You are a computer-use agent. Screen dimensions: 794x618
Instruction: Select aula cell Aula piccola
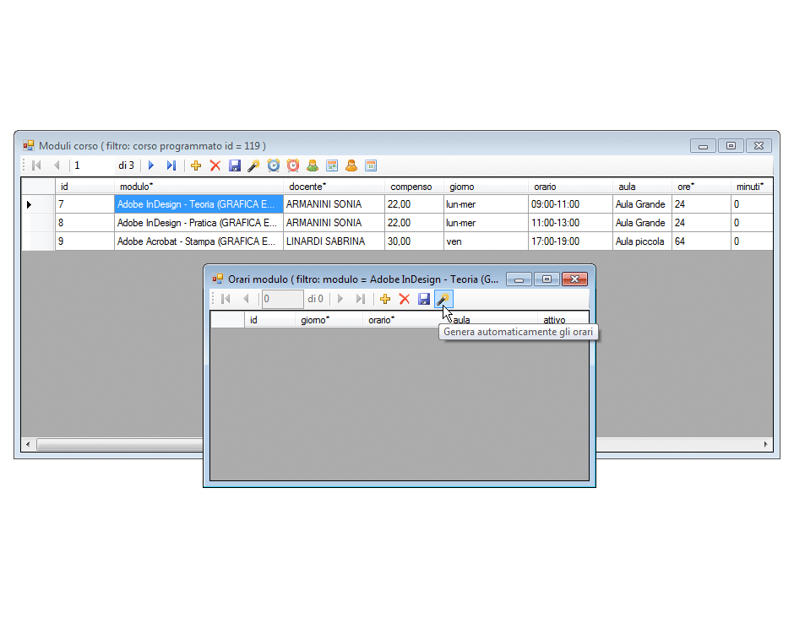[642, 241]
